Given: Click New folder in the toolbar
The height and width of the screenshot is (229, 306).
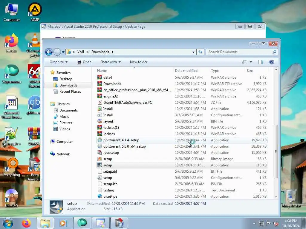Looking at the screenshot, I should (x=139, y=62).
